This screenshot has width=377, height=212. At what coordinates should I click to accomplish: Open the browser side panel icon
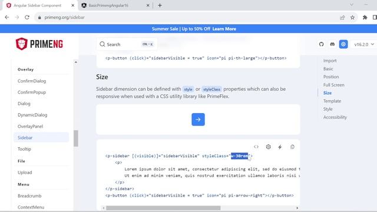pos(375,17)
